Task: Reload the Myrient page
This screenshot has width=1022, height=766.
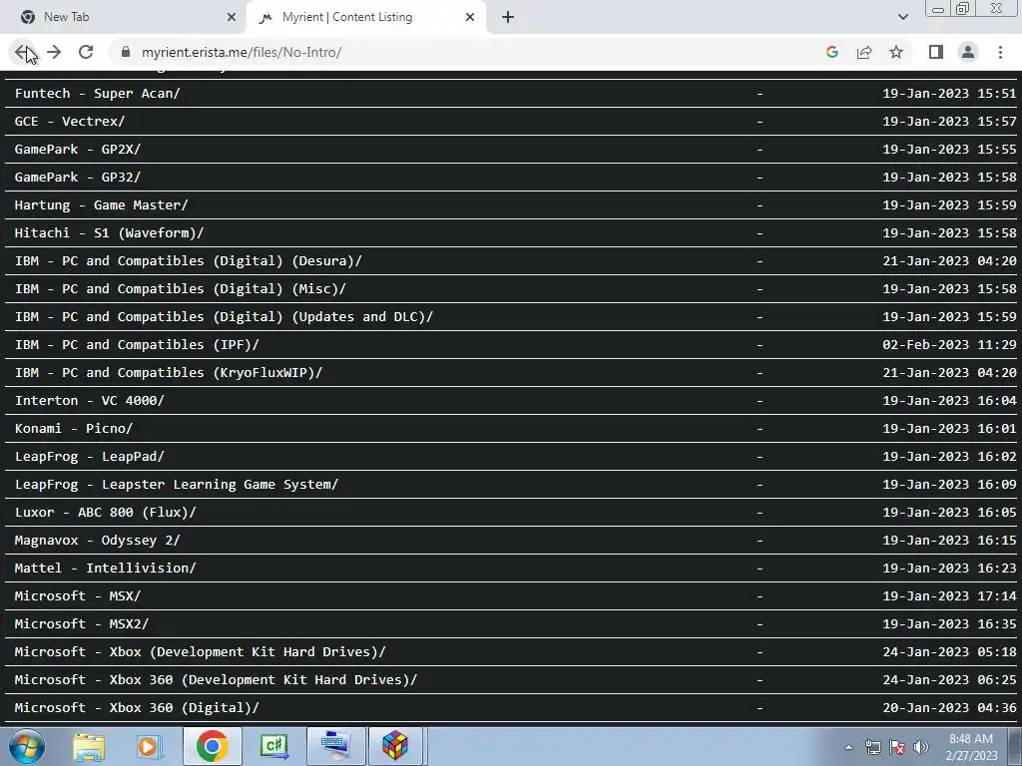Action: point(86,52)
